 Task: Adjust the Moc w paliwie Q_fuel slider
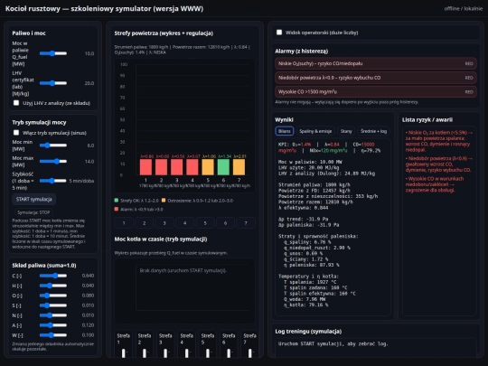coord(53,53)
